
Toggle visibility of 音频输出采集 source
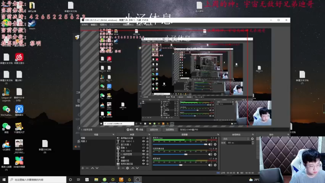pos(143,138)
